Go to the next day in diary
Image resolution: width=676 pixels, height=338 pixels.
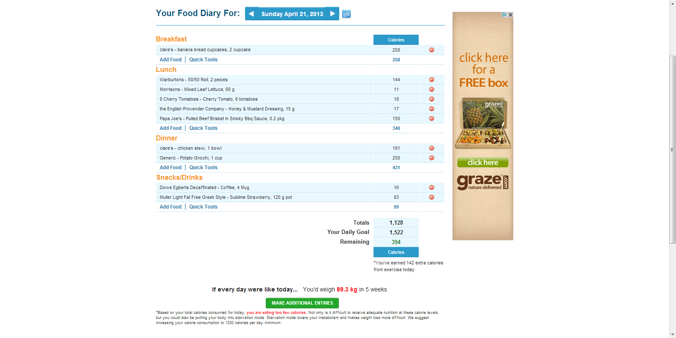pos(333,14)
